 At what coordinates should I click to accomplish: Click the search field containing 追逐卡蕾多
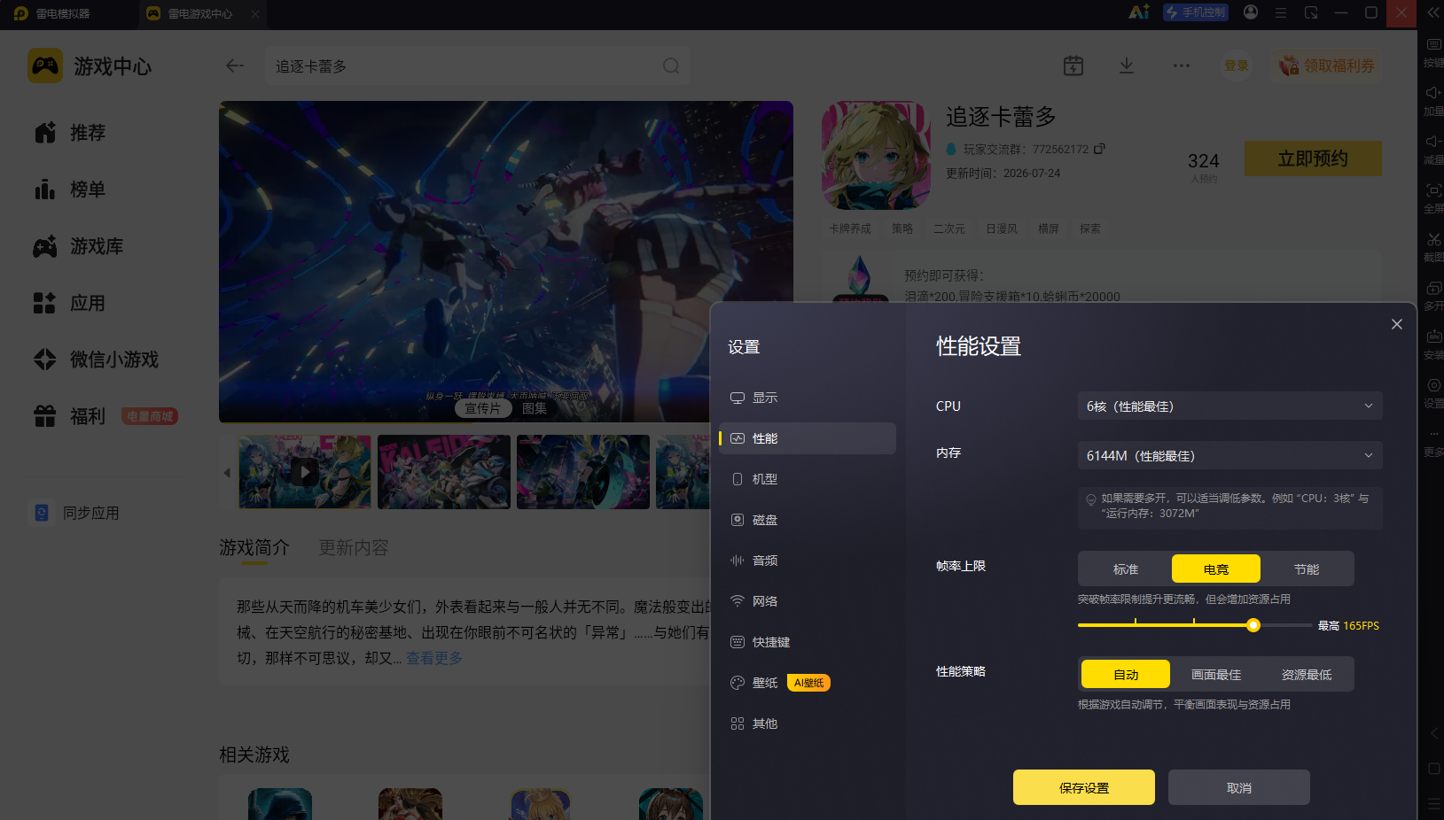477,66
